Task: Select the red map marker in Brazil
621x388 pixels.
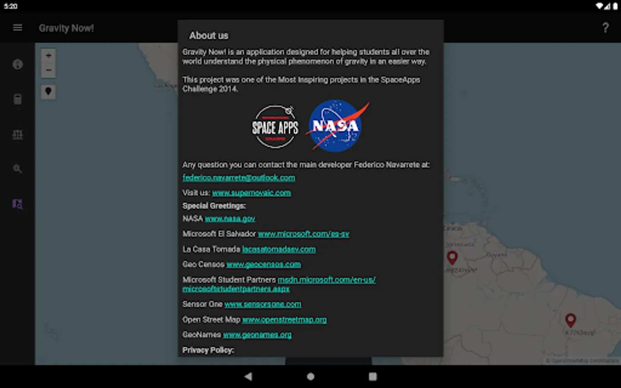Action: click(x=571, y=320)
